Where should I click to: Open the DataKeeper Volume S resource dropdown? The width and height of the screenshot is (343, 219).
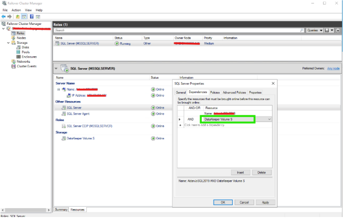[269, 119]
